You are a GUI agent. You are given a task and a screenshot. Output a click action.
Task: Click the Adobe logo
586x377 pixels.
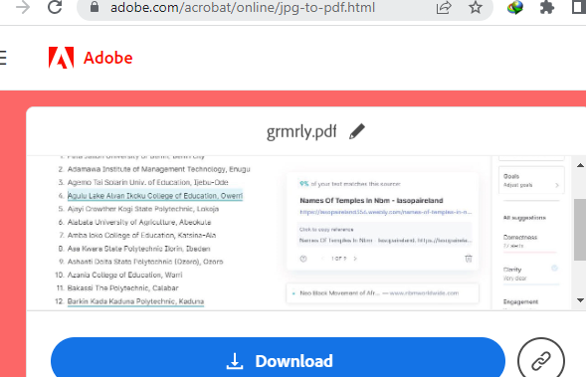(x=91, y=58)
